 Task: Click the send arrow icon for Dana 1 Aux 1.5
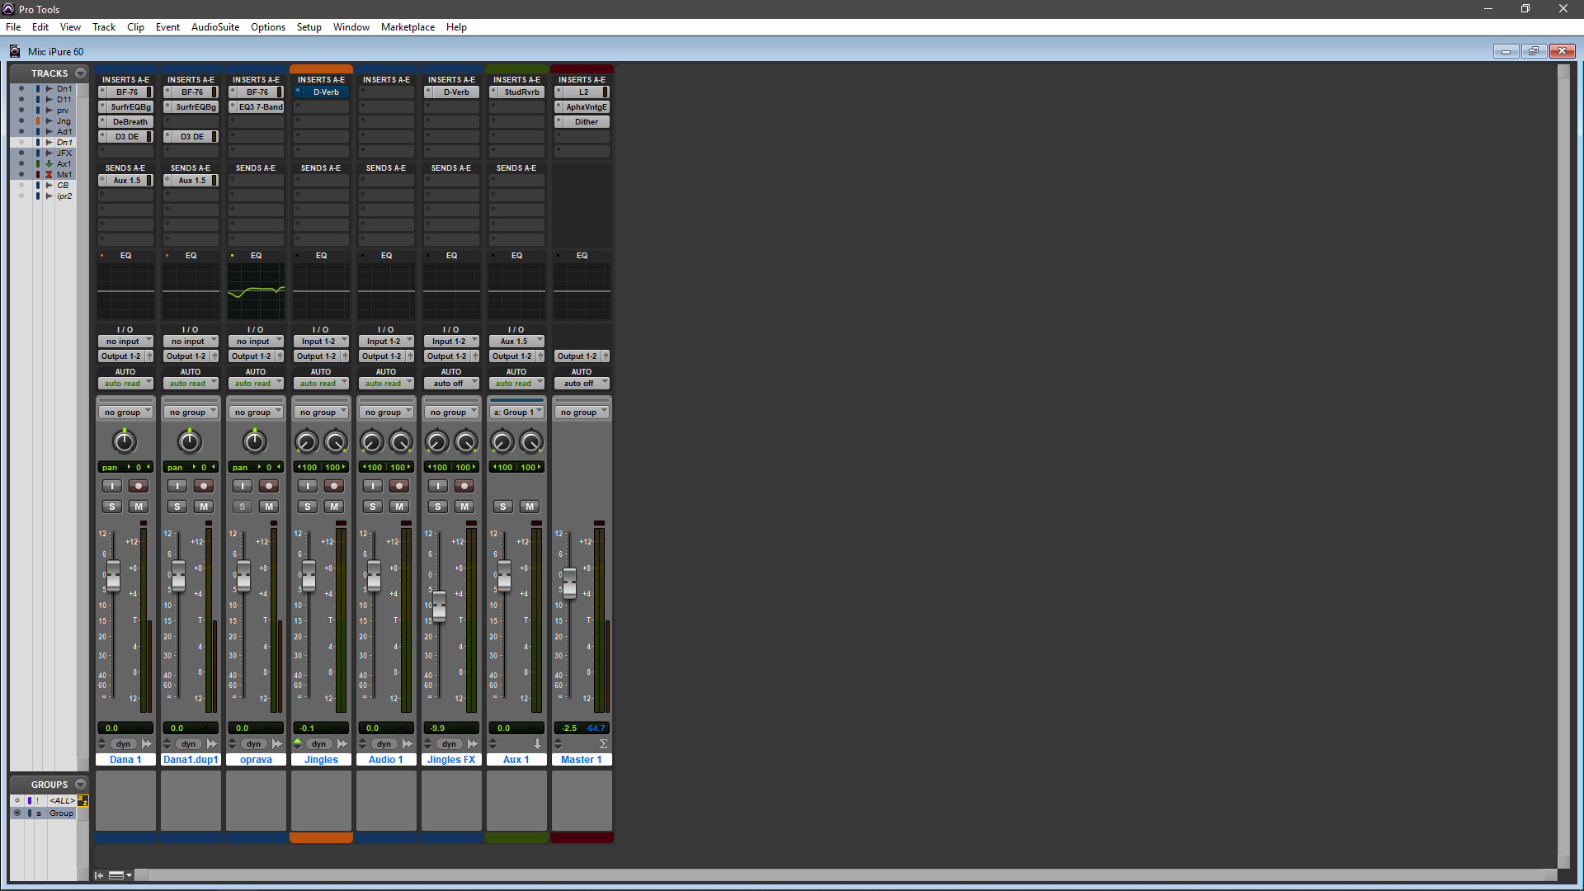(102, 181)
